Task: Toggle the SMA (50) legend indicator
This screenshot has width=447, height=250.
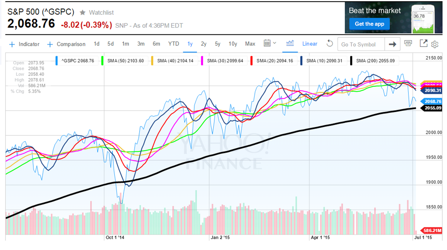Action: point(124,61)
